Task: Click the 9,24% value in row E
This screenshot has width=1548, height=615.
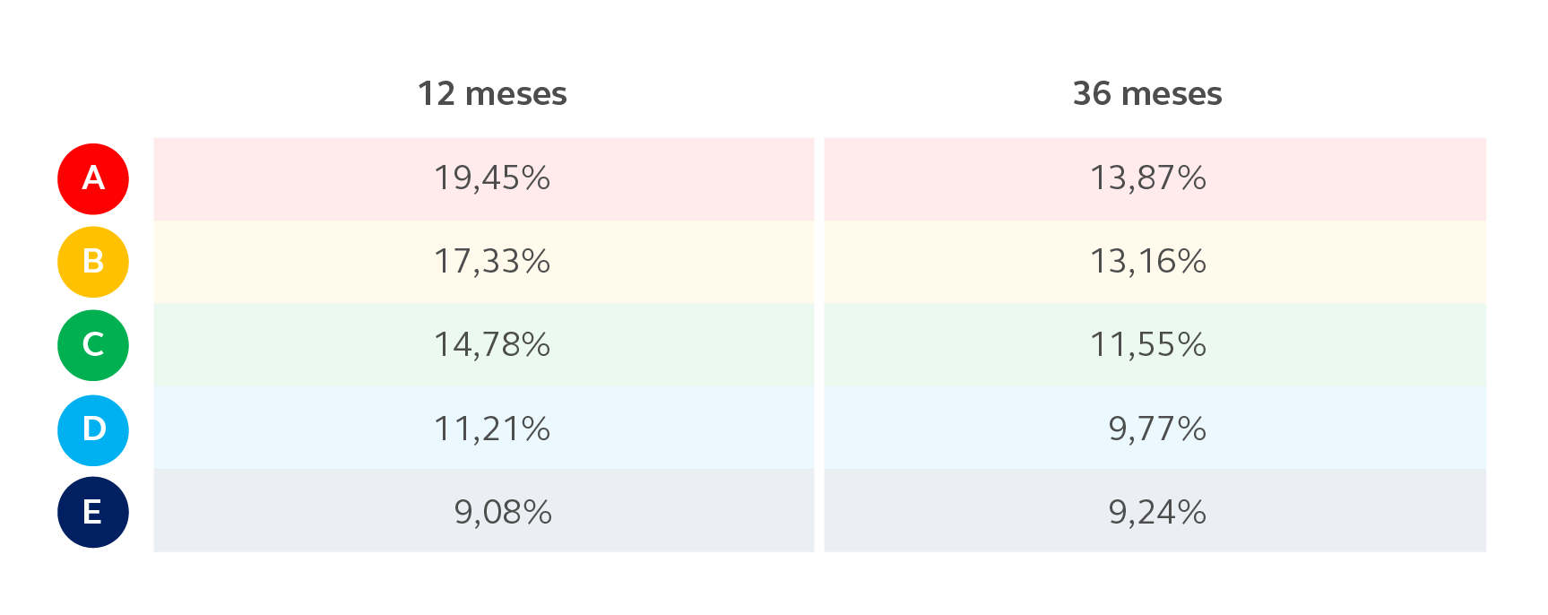Action: tap(1157, 513)
